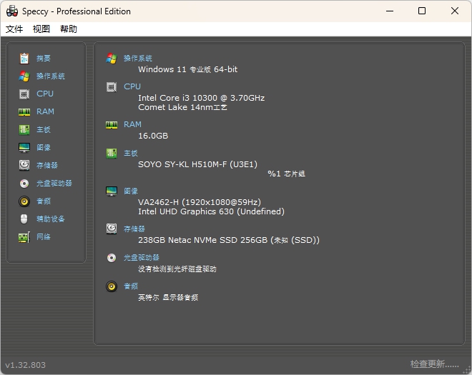Open the RAM heading link in summary
The width and height of the screenshot is (472, 375).
tap(132, 124)
